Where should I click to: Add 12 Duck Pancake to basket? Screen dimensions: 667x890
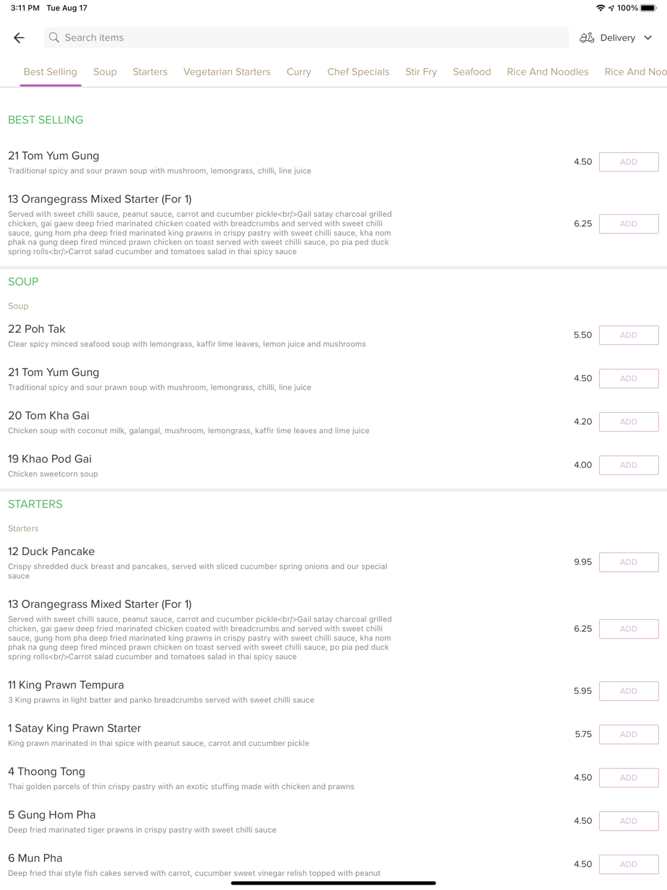[628, 562]
